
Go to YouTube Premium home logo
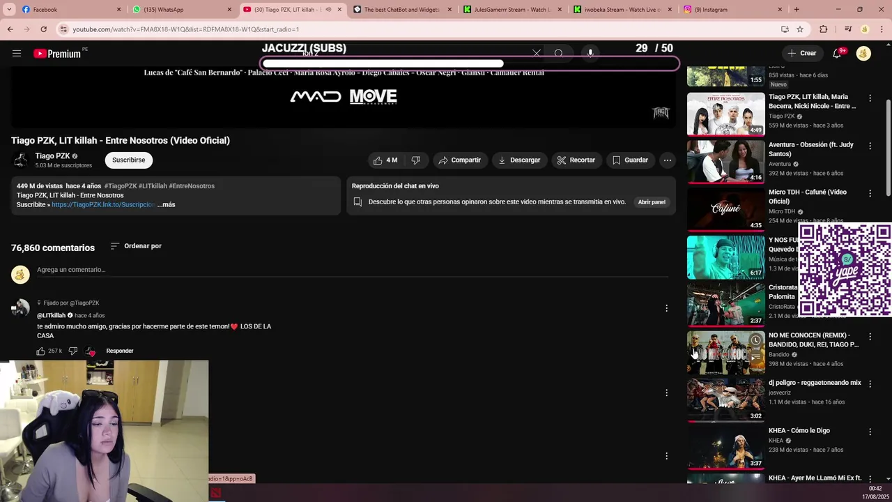[x=57, y=53]
